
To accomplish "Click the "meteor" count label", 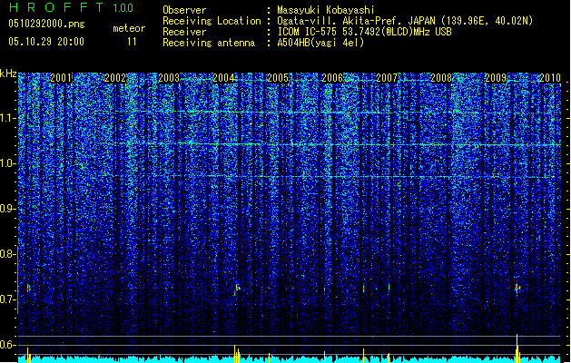I will (129, 28).
